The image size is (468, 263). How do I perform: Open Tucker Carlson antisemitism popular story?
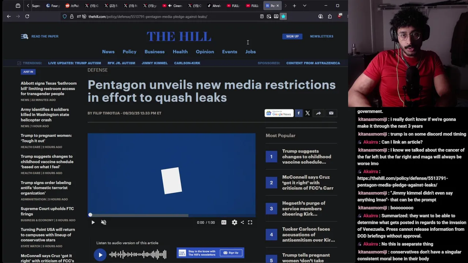coord(309,235)
